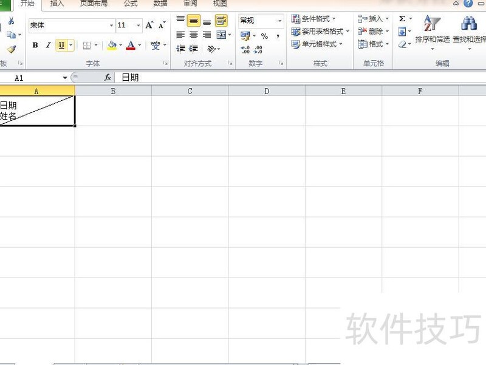This screenshot has width=486, height=365.
Task: Open Name Box dropdown arrow
Action: pos(65,78)
